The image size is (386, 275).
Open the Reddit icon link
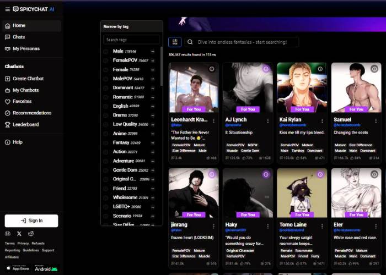(x=31, y=234)
